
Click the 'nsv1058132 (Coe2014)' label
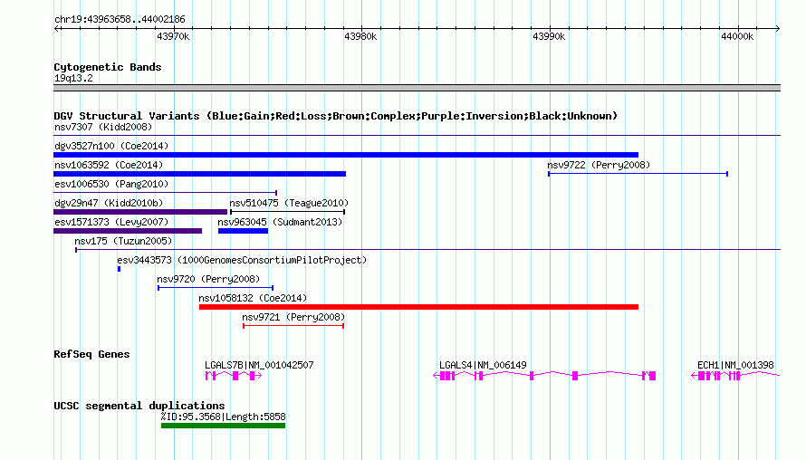[253, 298]
